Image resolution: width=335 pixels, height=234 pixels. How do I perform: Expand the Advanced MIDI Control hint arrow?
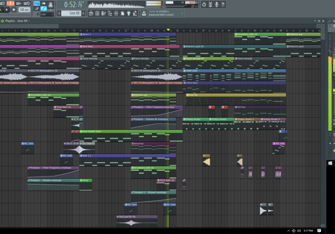click(182, 13)
